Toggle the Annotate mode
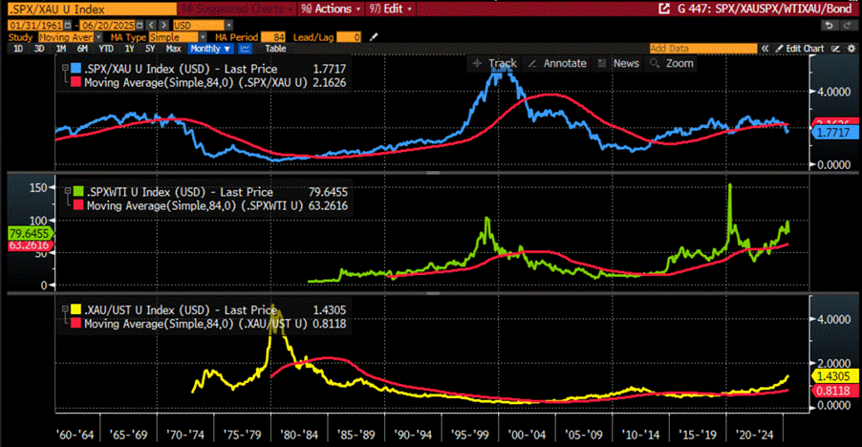Screen dimensions: 862x447 point(557,64)
